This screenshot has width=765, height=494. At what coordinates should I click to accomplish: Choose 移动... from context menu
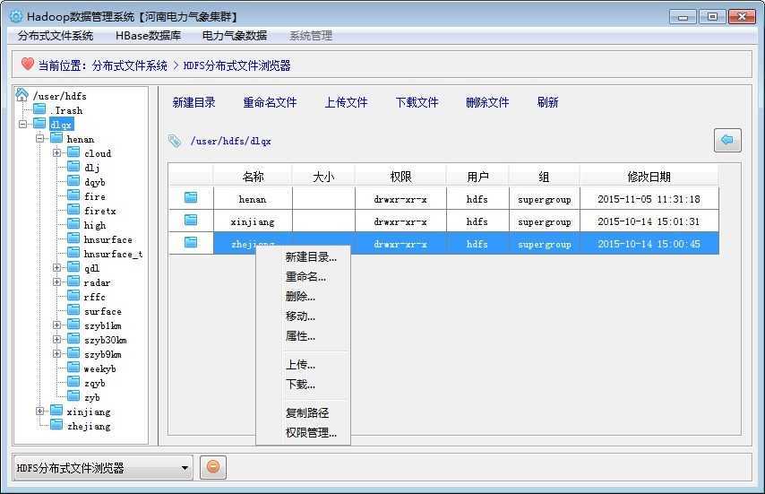click(300, 316)
